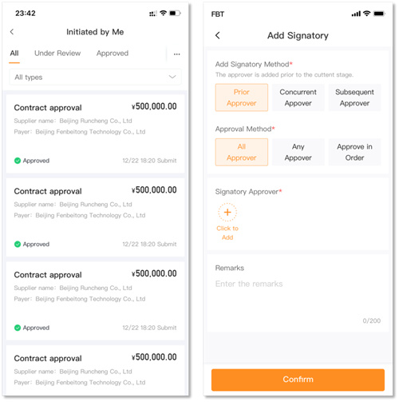The height and width of the screenshot is (402, 399).
Task: Tap Click to Add label
Action: click(x=227, y=233)
